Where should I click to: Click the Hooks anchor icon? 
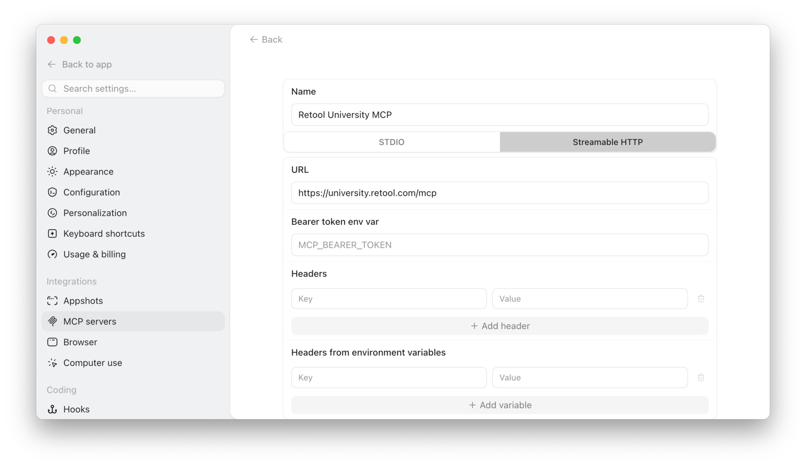click(52, 409)
